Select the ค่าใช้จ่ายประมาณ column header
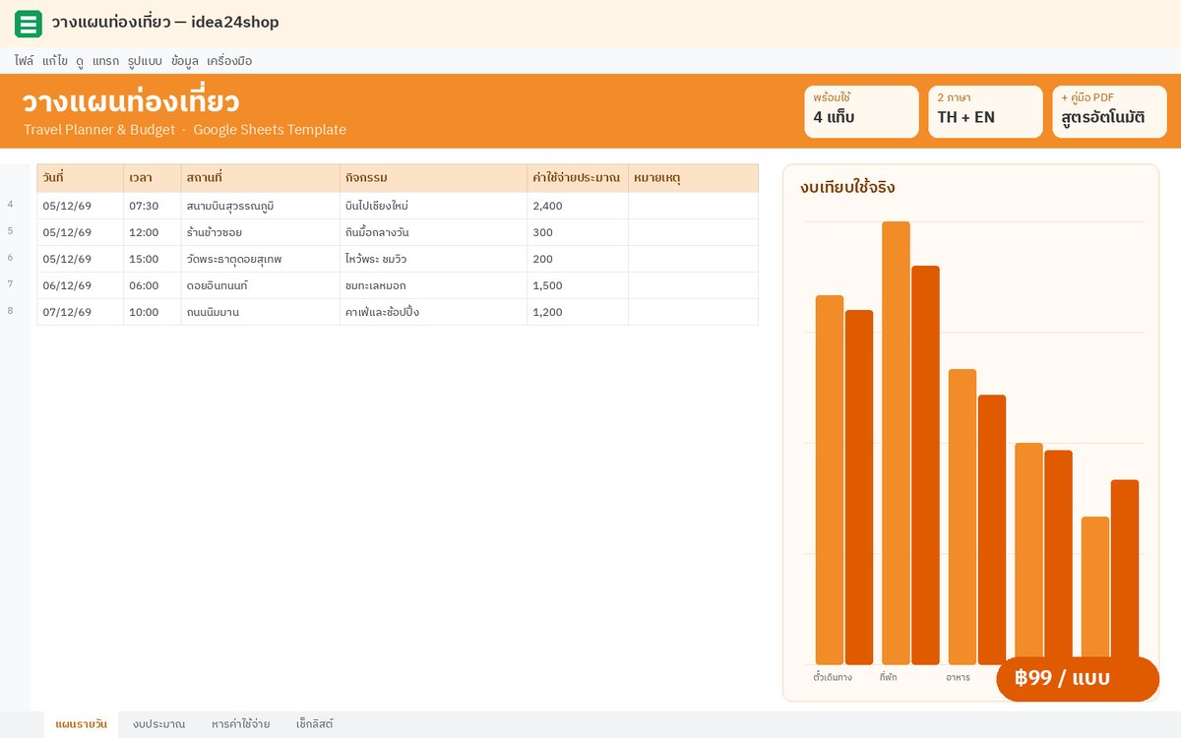The image size is (1181, 738). 578,178
